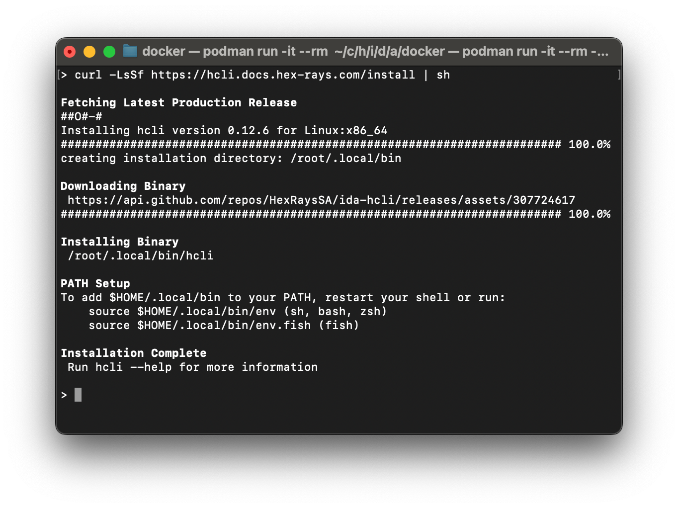
Task: Click the Fetching Latest Production Release heading
Action: [178, 102]
